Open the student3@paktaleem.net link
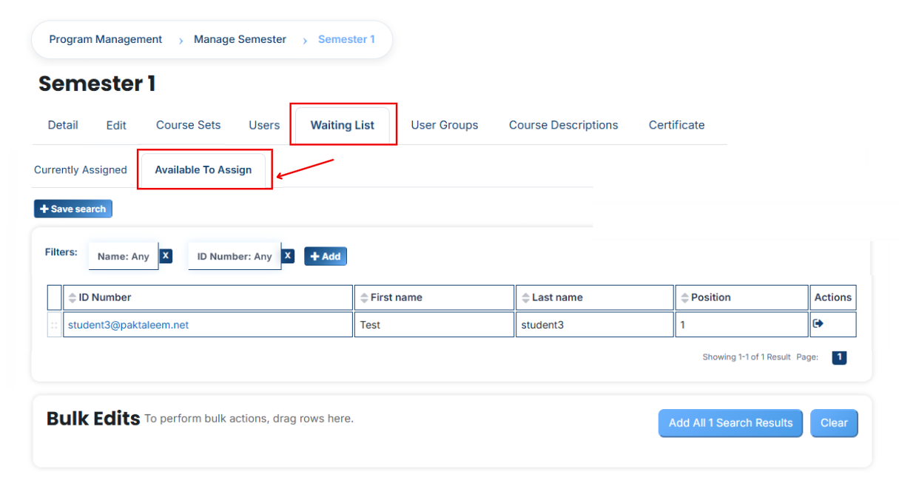This screenshot has height=486, width=899. [128, 325]
